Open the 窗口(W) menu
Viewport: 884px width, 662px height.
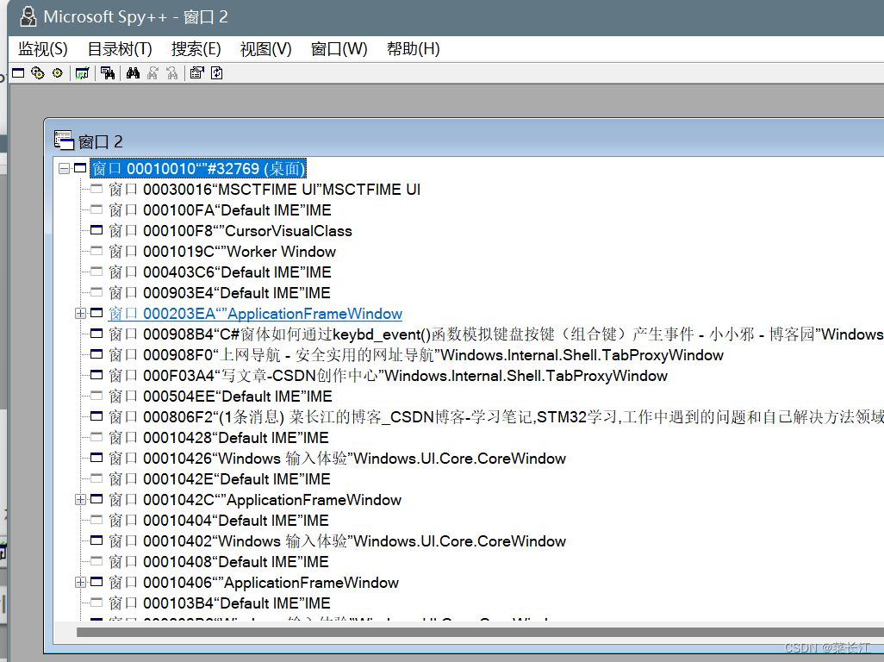(339, 49)
